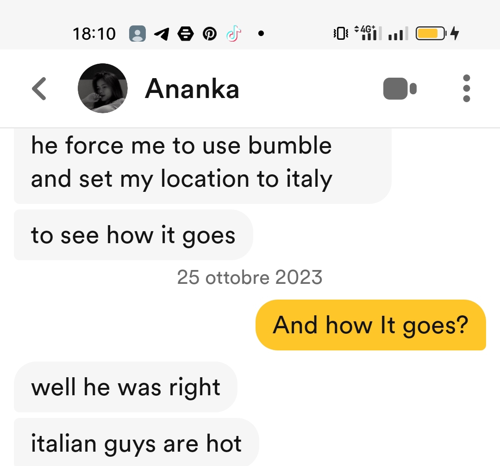Open Ananka's profile picture

pyautogui.click(x=103, y=88)
